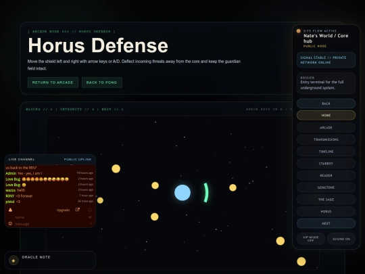Open Gemstone in the navigation panel
The width and height of the screenshot is (365, 274).
(x=326, y=187)
